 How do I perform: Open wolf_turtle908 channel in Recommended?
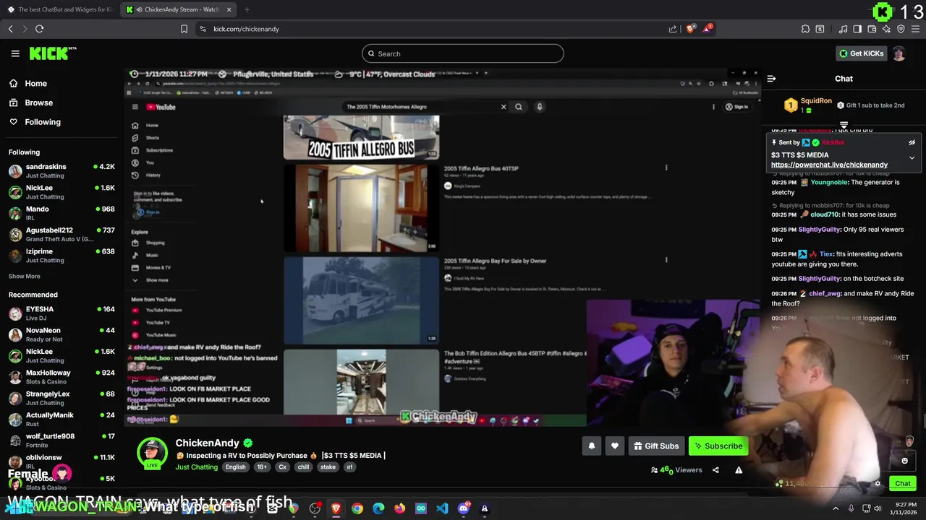[x=61, y=441]
